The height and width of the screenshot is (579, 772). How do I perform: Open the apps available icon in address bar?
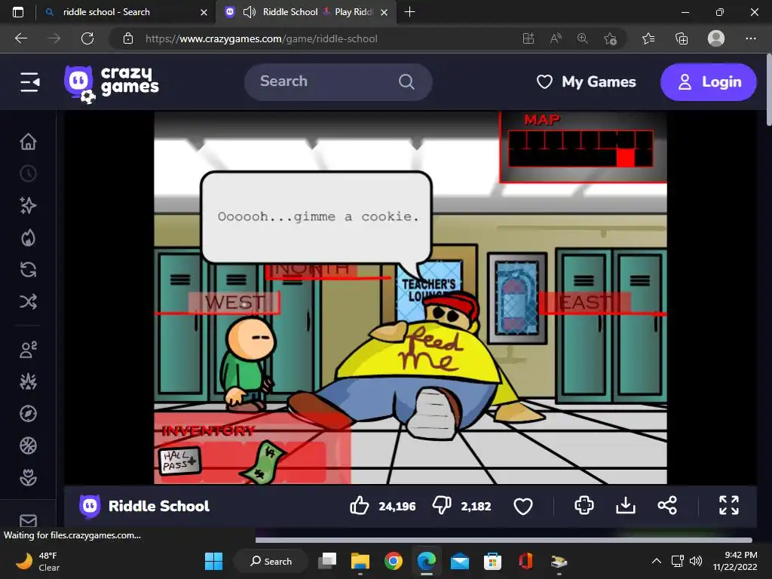click(528, 38)
